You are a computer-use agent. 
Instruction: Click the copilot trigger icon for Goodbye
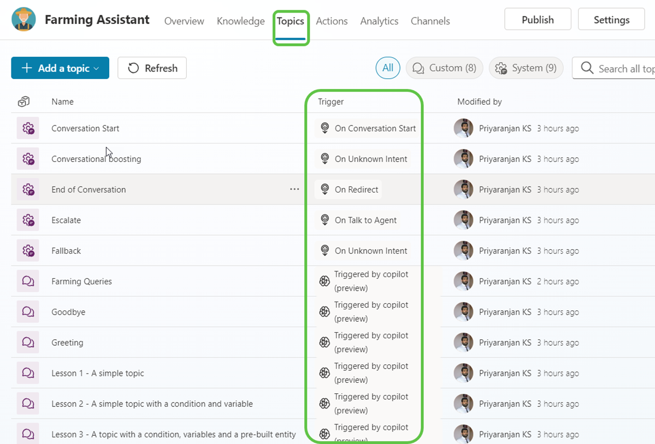point(324,312)
